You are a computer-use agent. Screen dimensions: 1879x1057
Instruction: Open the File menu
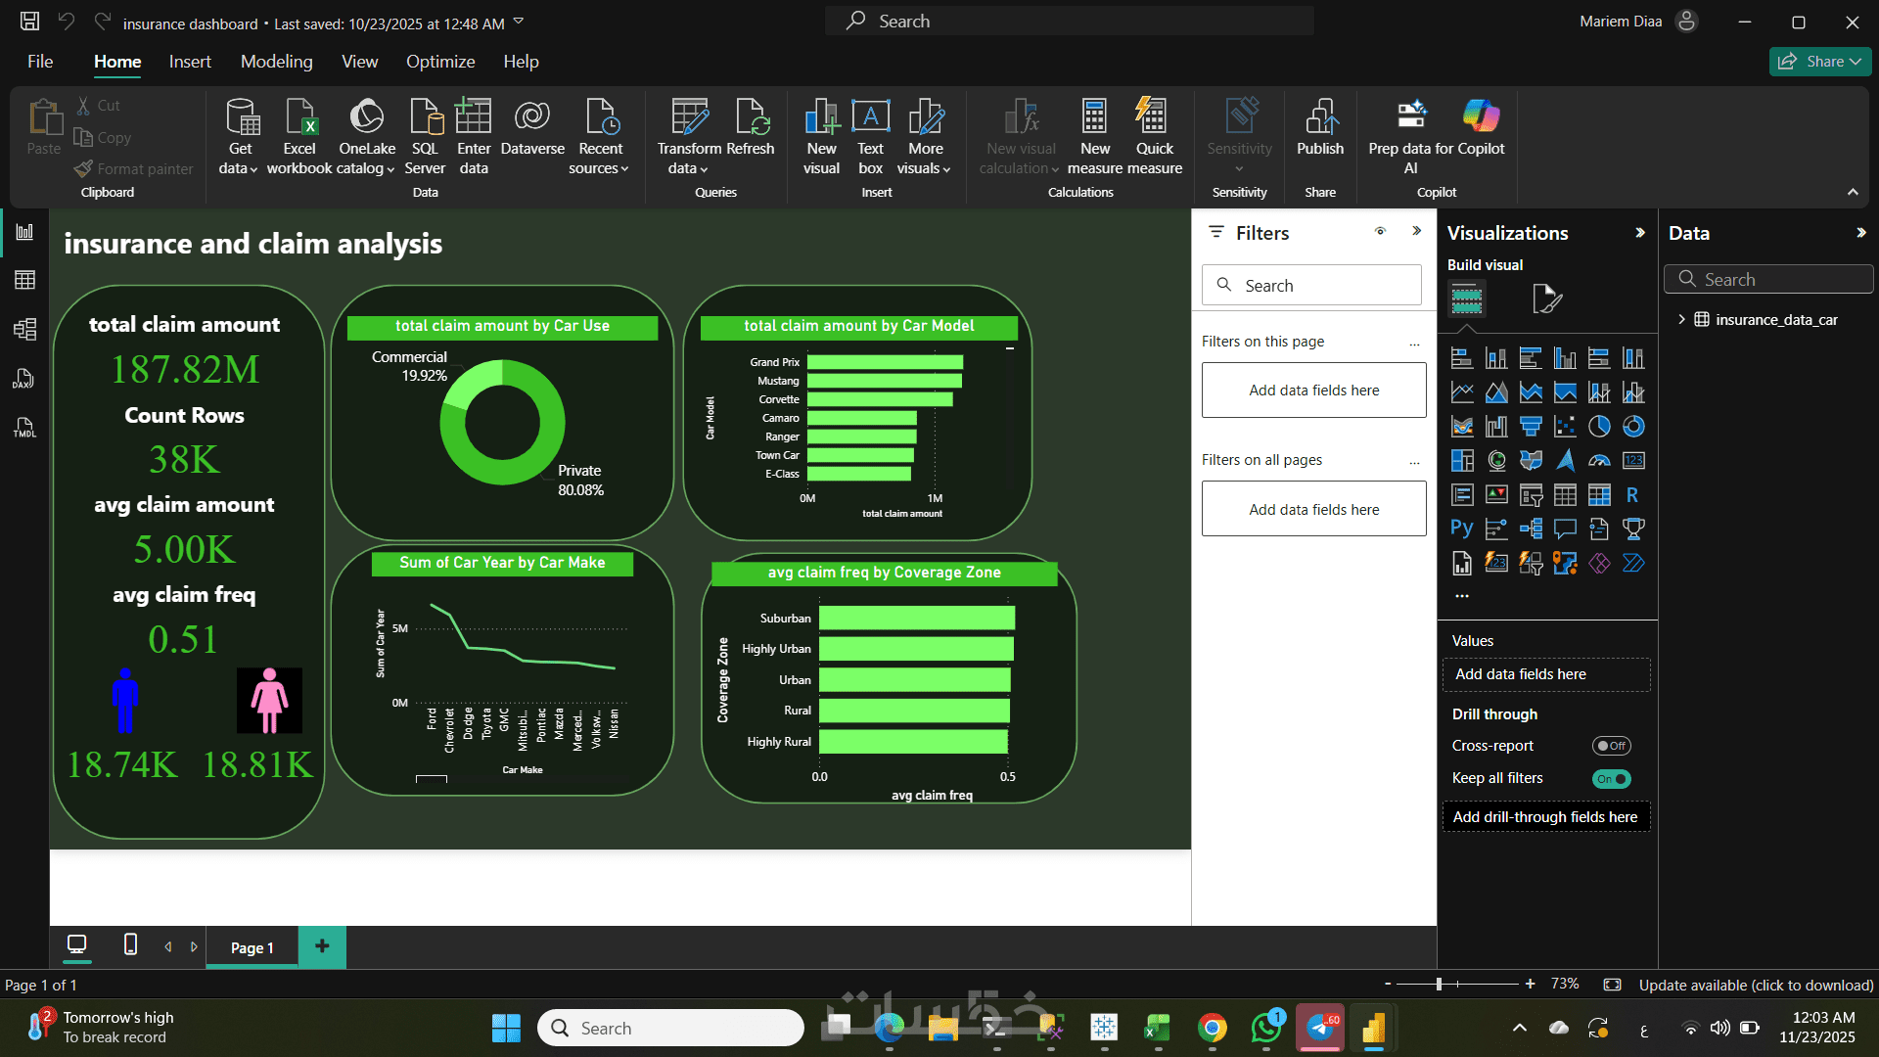40,62
